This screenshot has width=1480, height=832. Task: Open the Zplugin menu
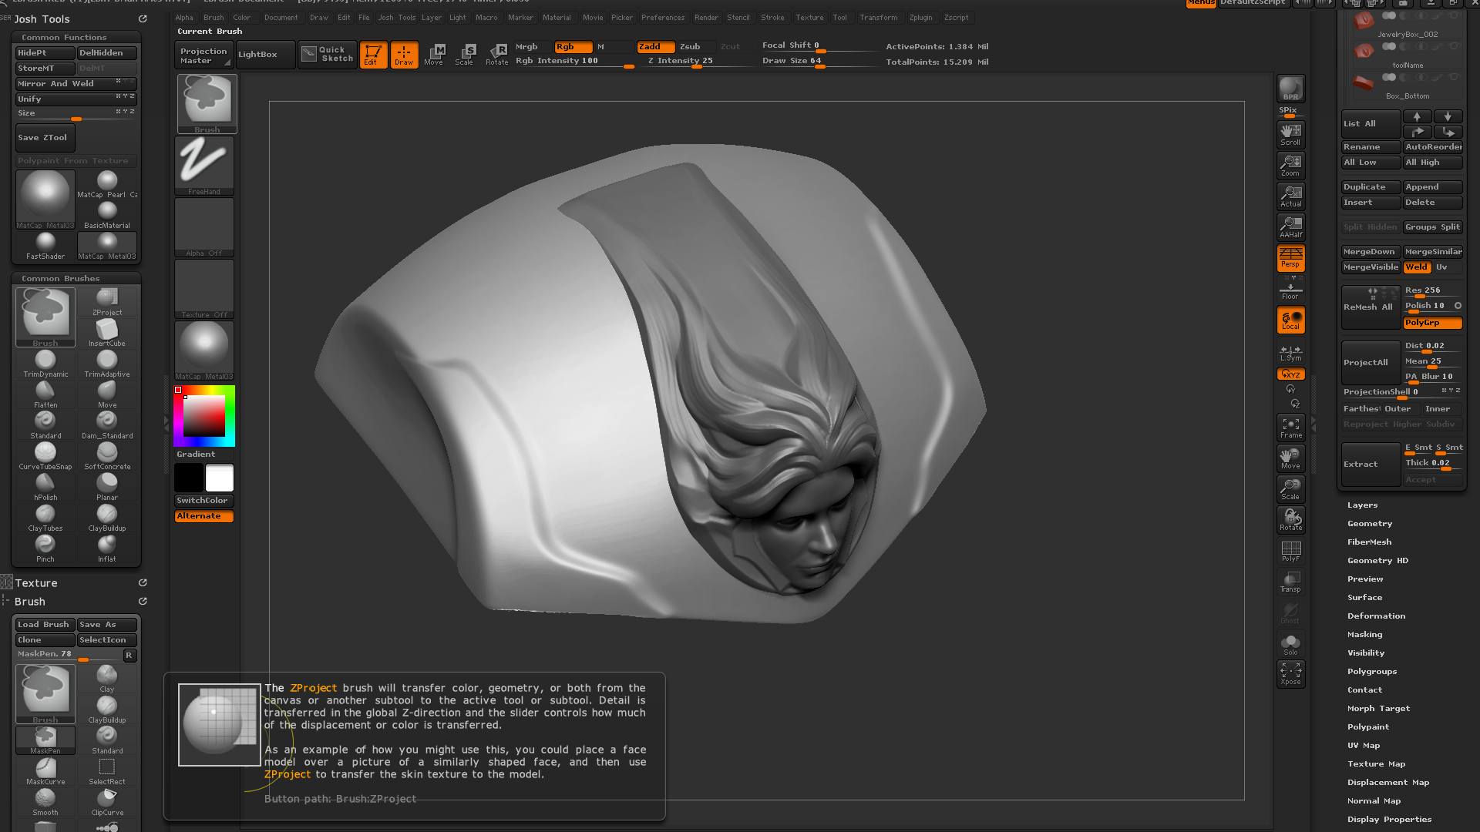pyautogui.click(x=920, y=18)
